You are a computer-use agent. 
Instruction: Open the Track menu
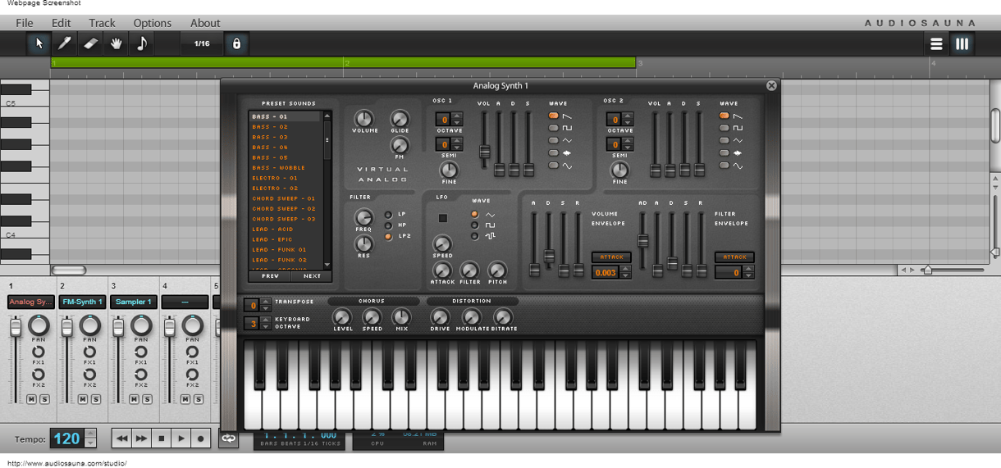[103, 23]
